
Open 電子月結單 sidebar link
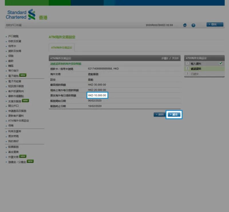coord(14,81)
